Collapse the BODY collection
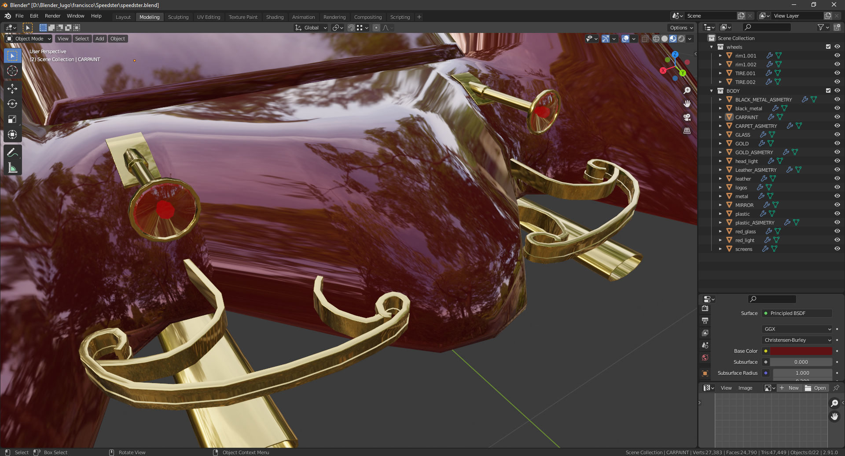 coord(712,91)
